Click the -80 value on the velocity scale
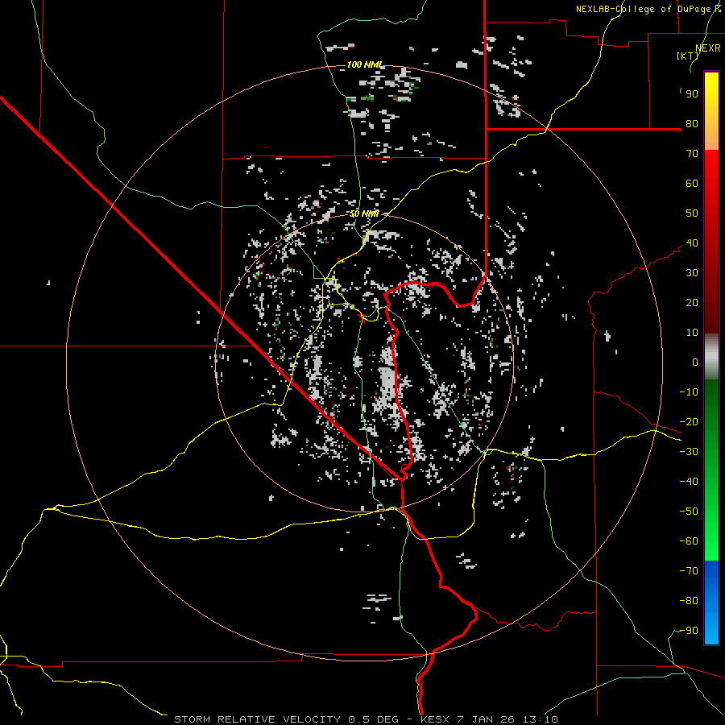Viewport: 725px width, 725px height. coord(689,601)
